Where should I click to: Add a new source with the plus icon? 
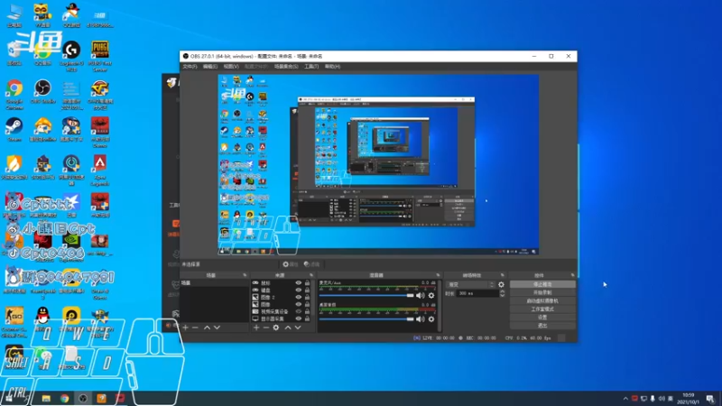click(x=256, y=328)
